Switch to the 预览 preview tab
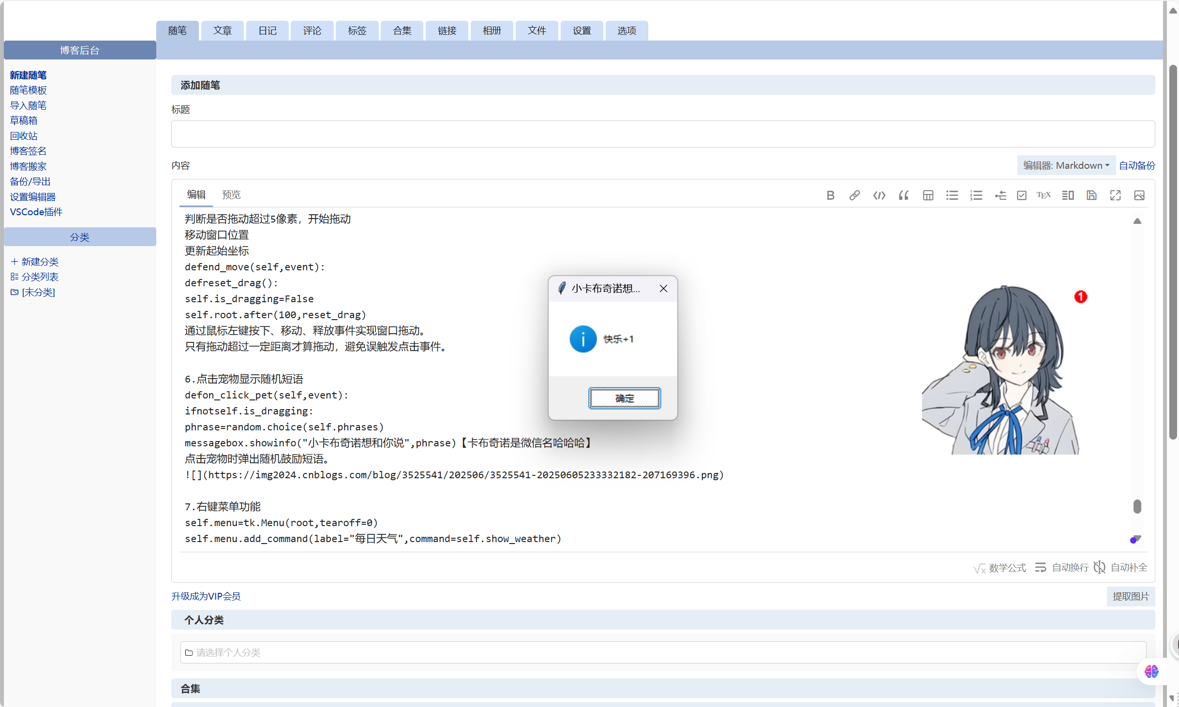Screen dimensions: 1179x707 pyautogui.click(x=231, y=195)
